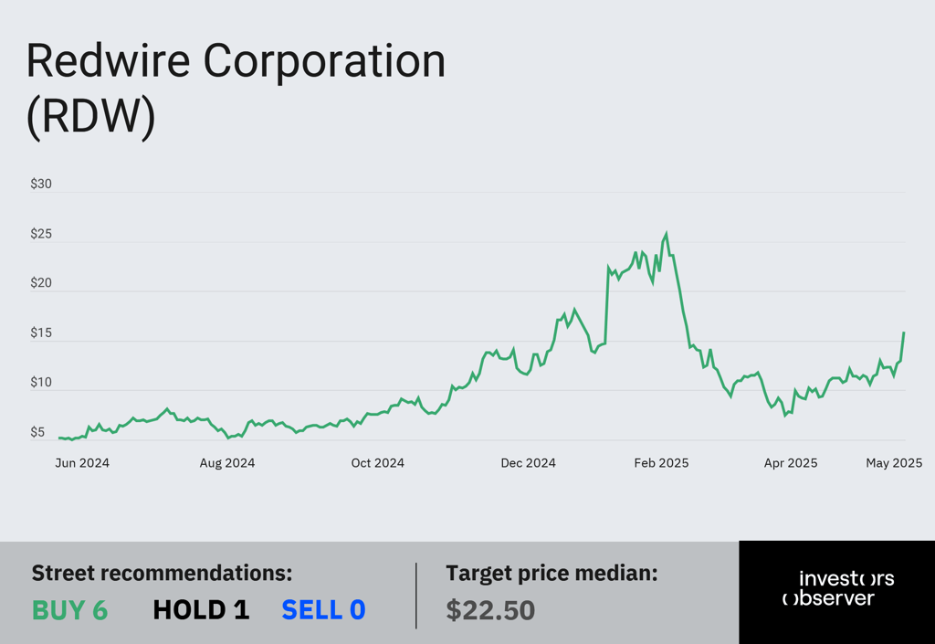Click the Feb 2025 axis label

pos(661,463)
